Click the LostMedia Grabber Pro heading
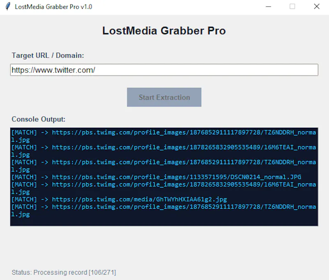Image resolution: width=329 pixels, height=280 pixels. click(164, 30)
